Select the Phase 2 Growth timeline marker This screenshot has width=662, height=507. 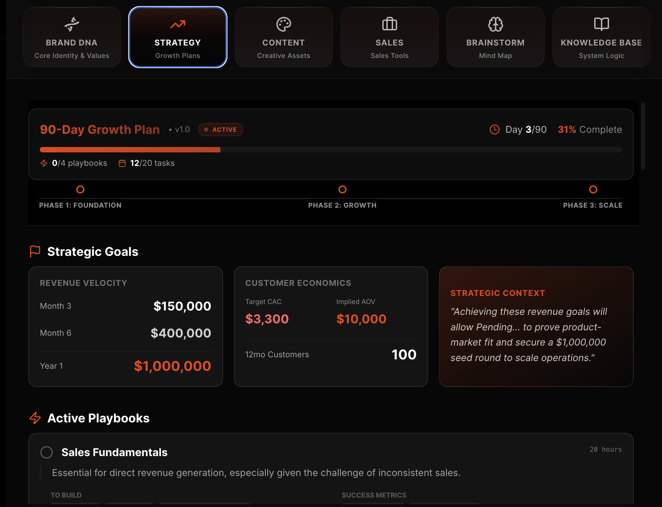pos(342,189)
